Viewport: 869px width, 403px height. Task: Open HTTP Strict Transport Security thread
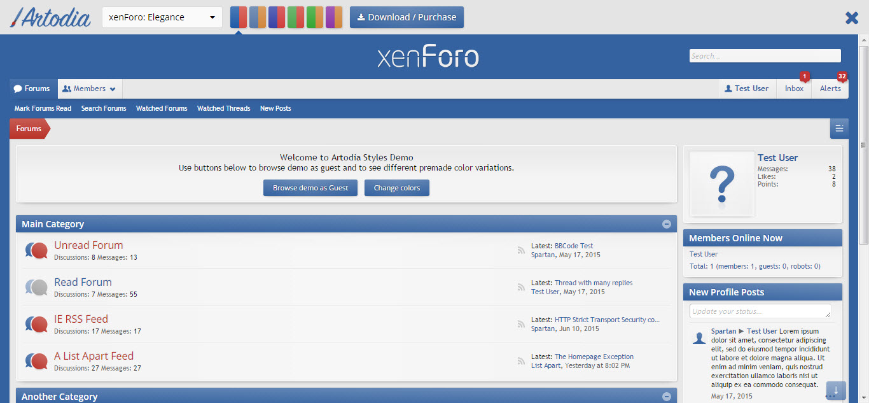(608, 320)
